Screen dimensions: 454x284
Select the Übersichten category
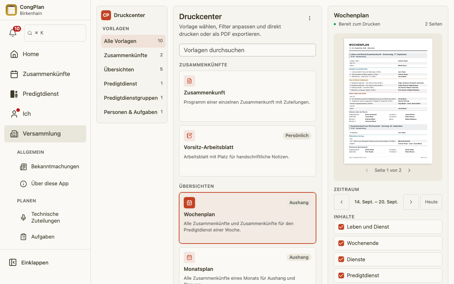133,70
